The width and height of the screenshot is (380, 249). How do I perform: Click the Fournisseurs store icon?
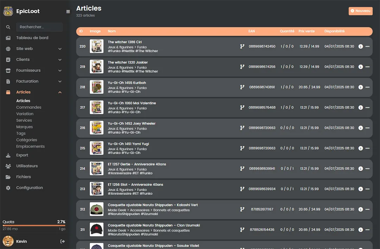pyautogui.click(x=8, y=71)
